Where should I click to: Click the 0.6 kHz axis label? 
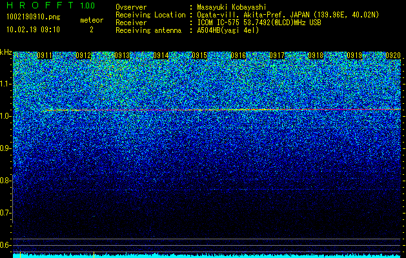tap(6, 245)
